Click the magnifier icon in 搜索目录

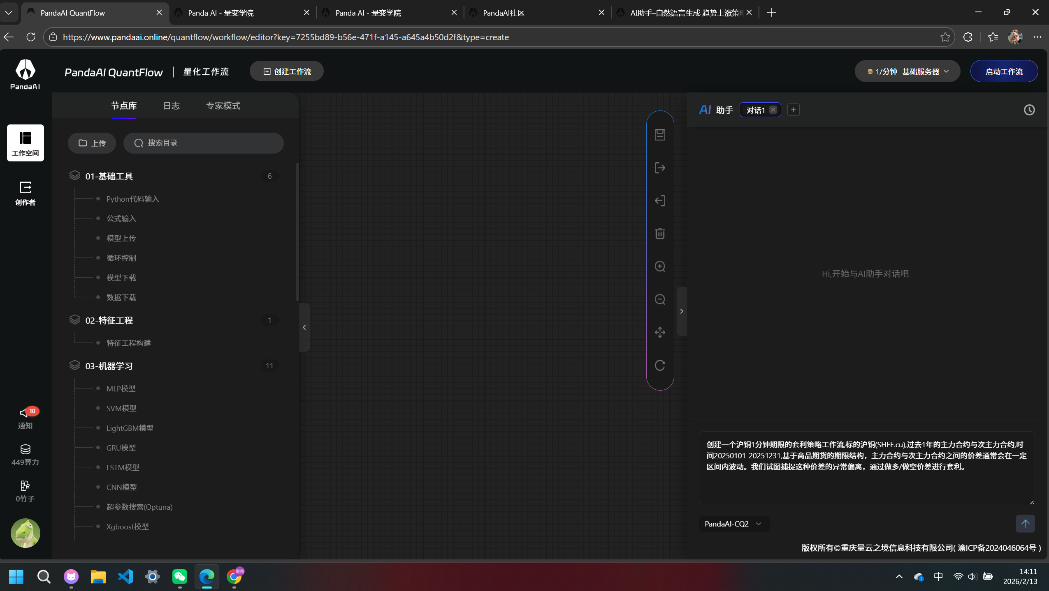tap(139, 143)
